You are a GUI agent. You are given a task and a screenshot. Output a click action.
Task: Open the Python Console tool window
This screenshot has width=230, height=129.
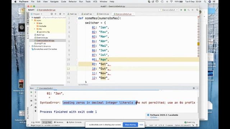click(74, 122)
